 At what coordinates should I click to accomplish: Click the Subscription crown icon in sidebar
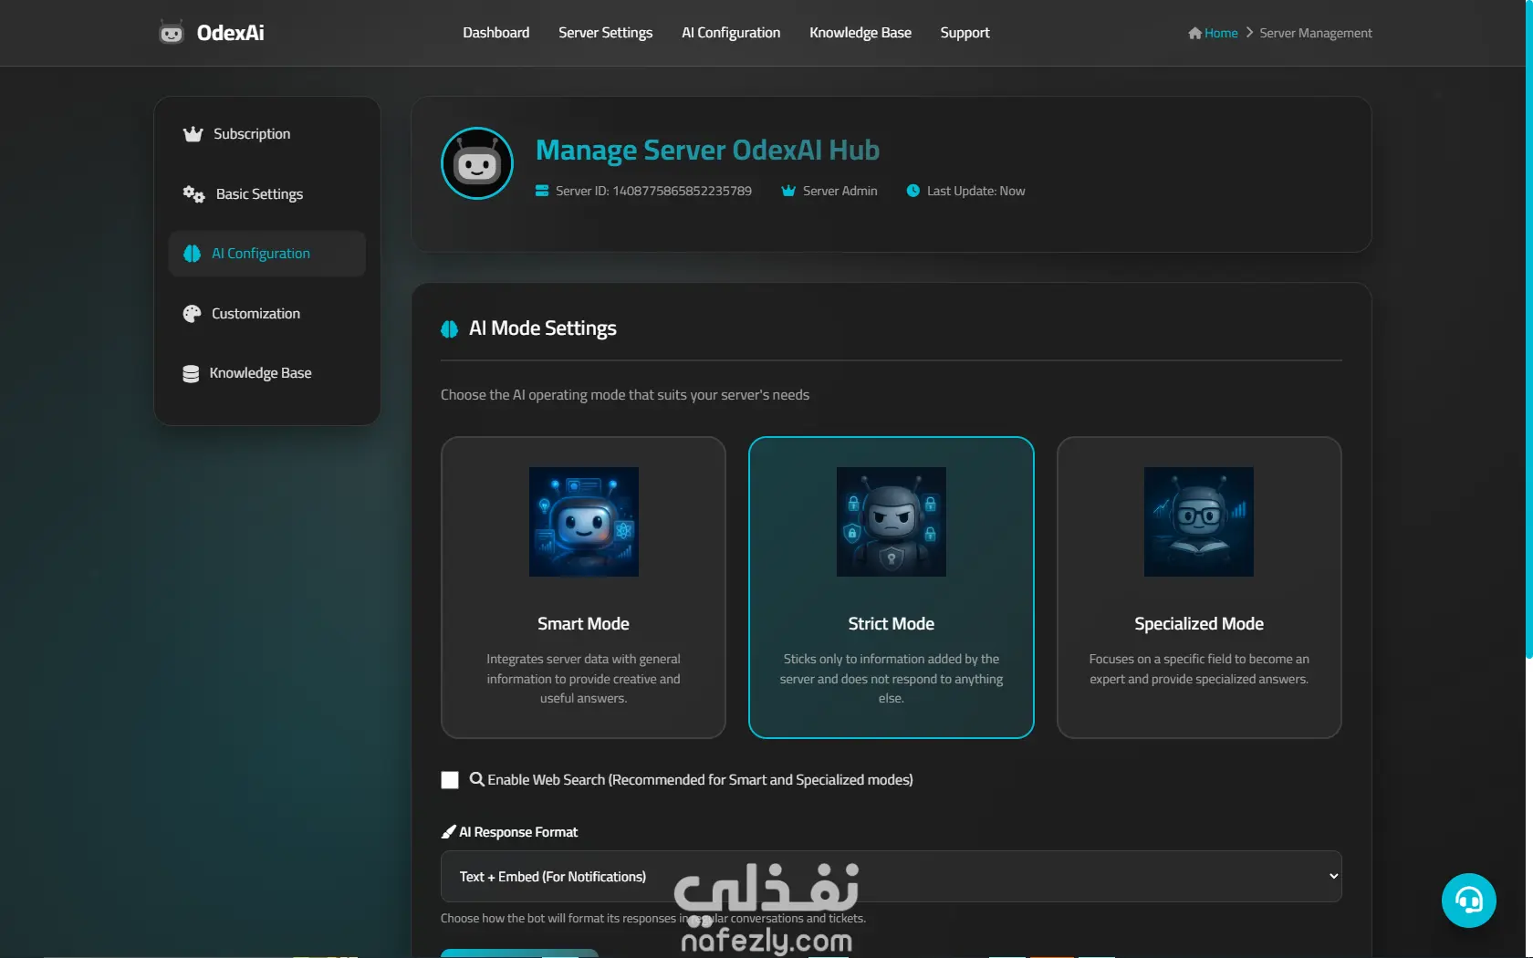click(x=193, y=134)
